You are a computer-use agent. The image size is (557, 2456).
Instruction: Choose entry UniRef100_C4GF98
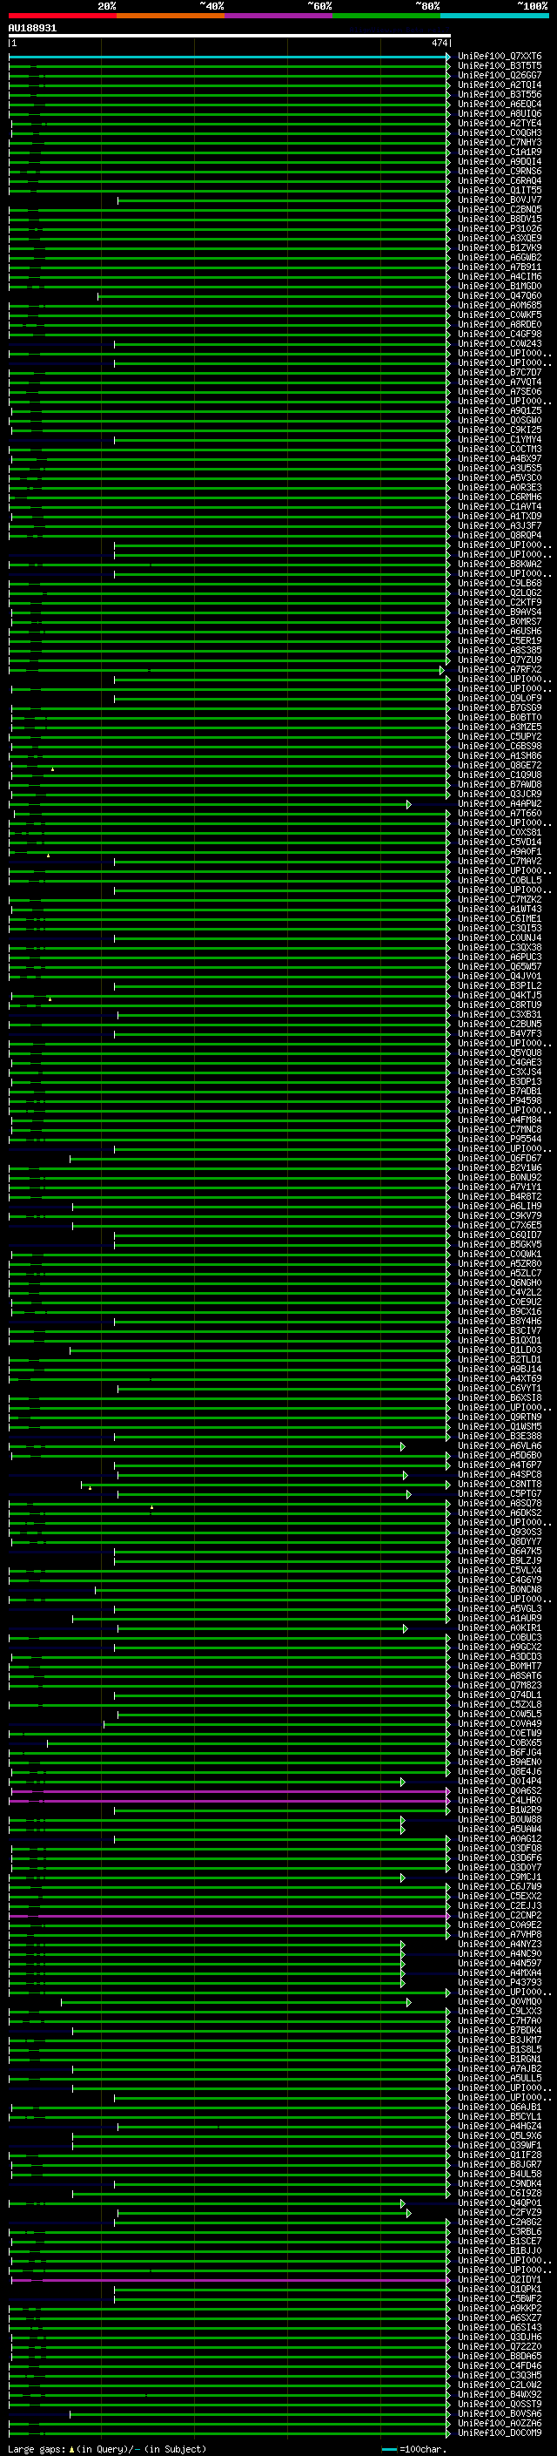tap(500, 335)
